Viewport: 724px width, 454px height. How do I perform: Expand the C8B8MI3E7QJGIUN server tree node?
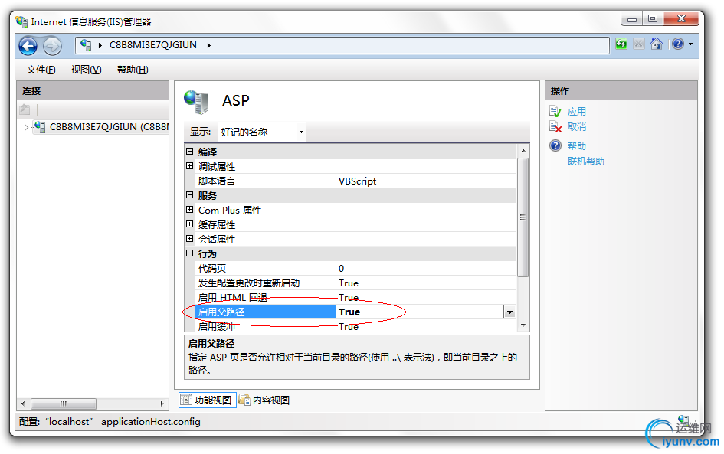tap(26, 127)
